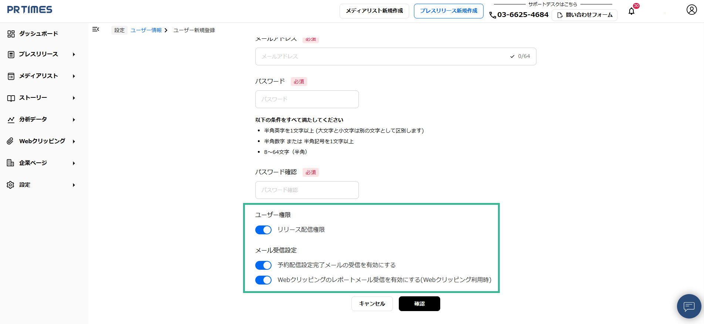Click the サポートデスクはこちら text

[553, 4]
